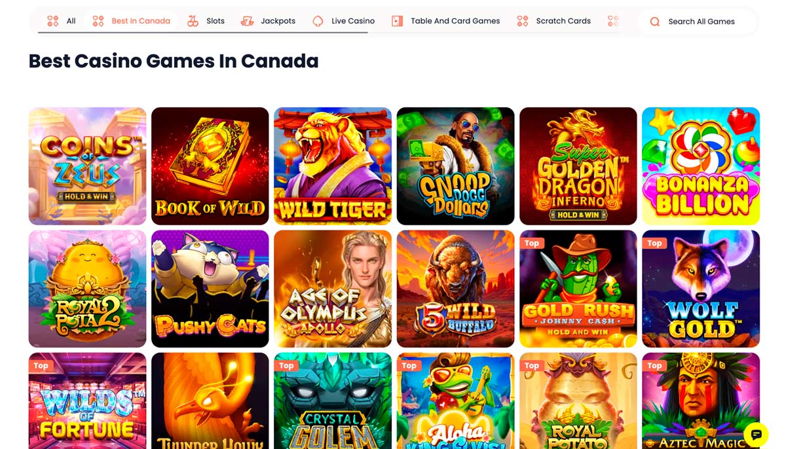Click the Jackpots category icon
786x449 pixels.
(x=247, y=21)
